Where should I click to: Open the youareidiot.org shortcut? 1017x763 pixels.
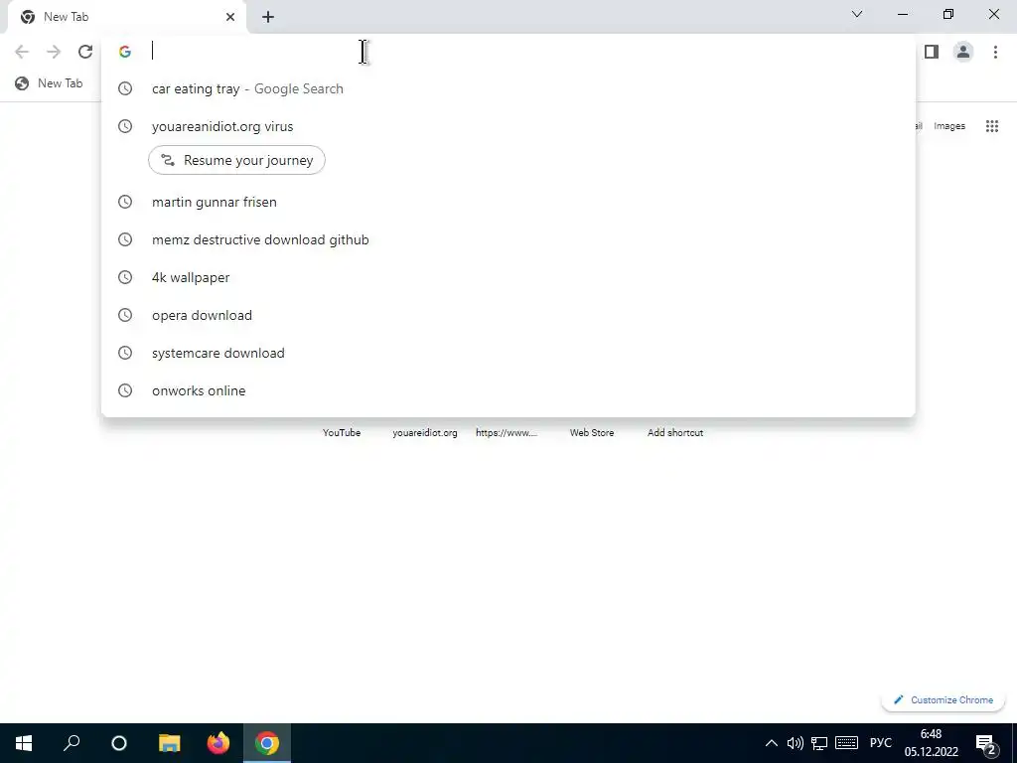[425, 432]
